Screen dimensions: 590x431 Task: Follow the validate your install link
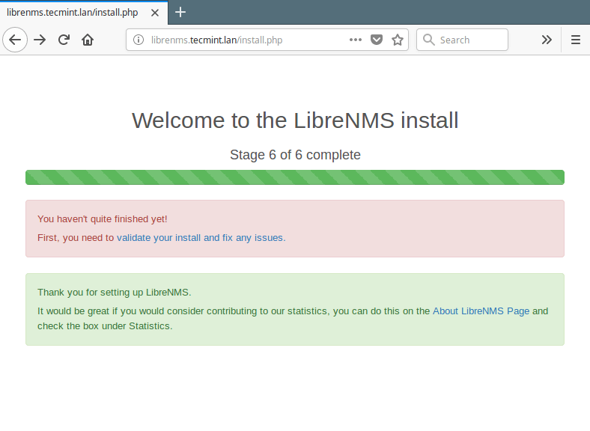tap(201, 238)
